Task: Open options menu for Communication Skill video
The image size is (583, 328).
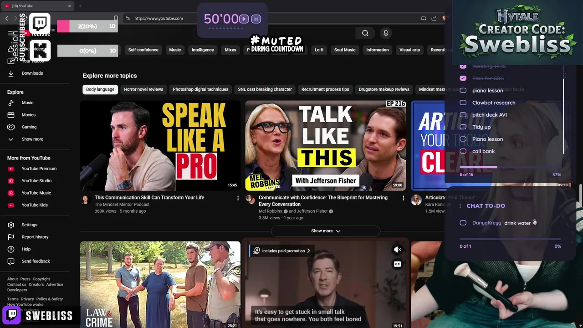Action: (238, 198)
